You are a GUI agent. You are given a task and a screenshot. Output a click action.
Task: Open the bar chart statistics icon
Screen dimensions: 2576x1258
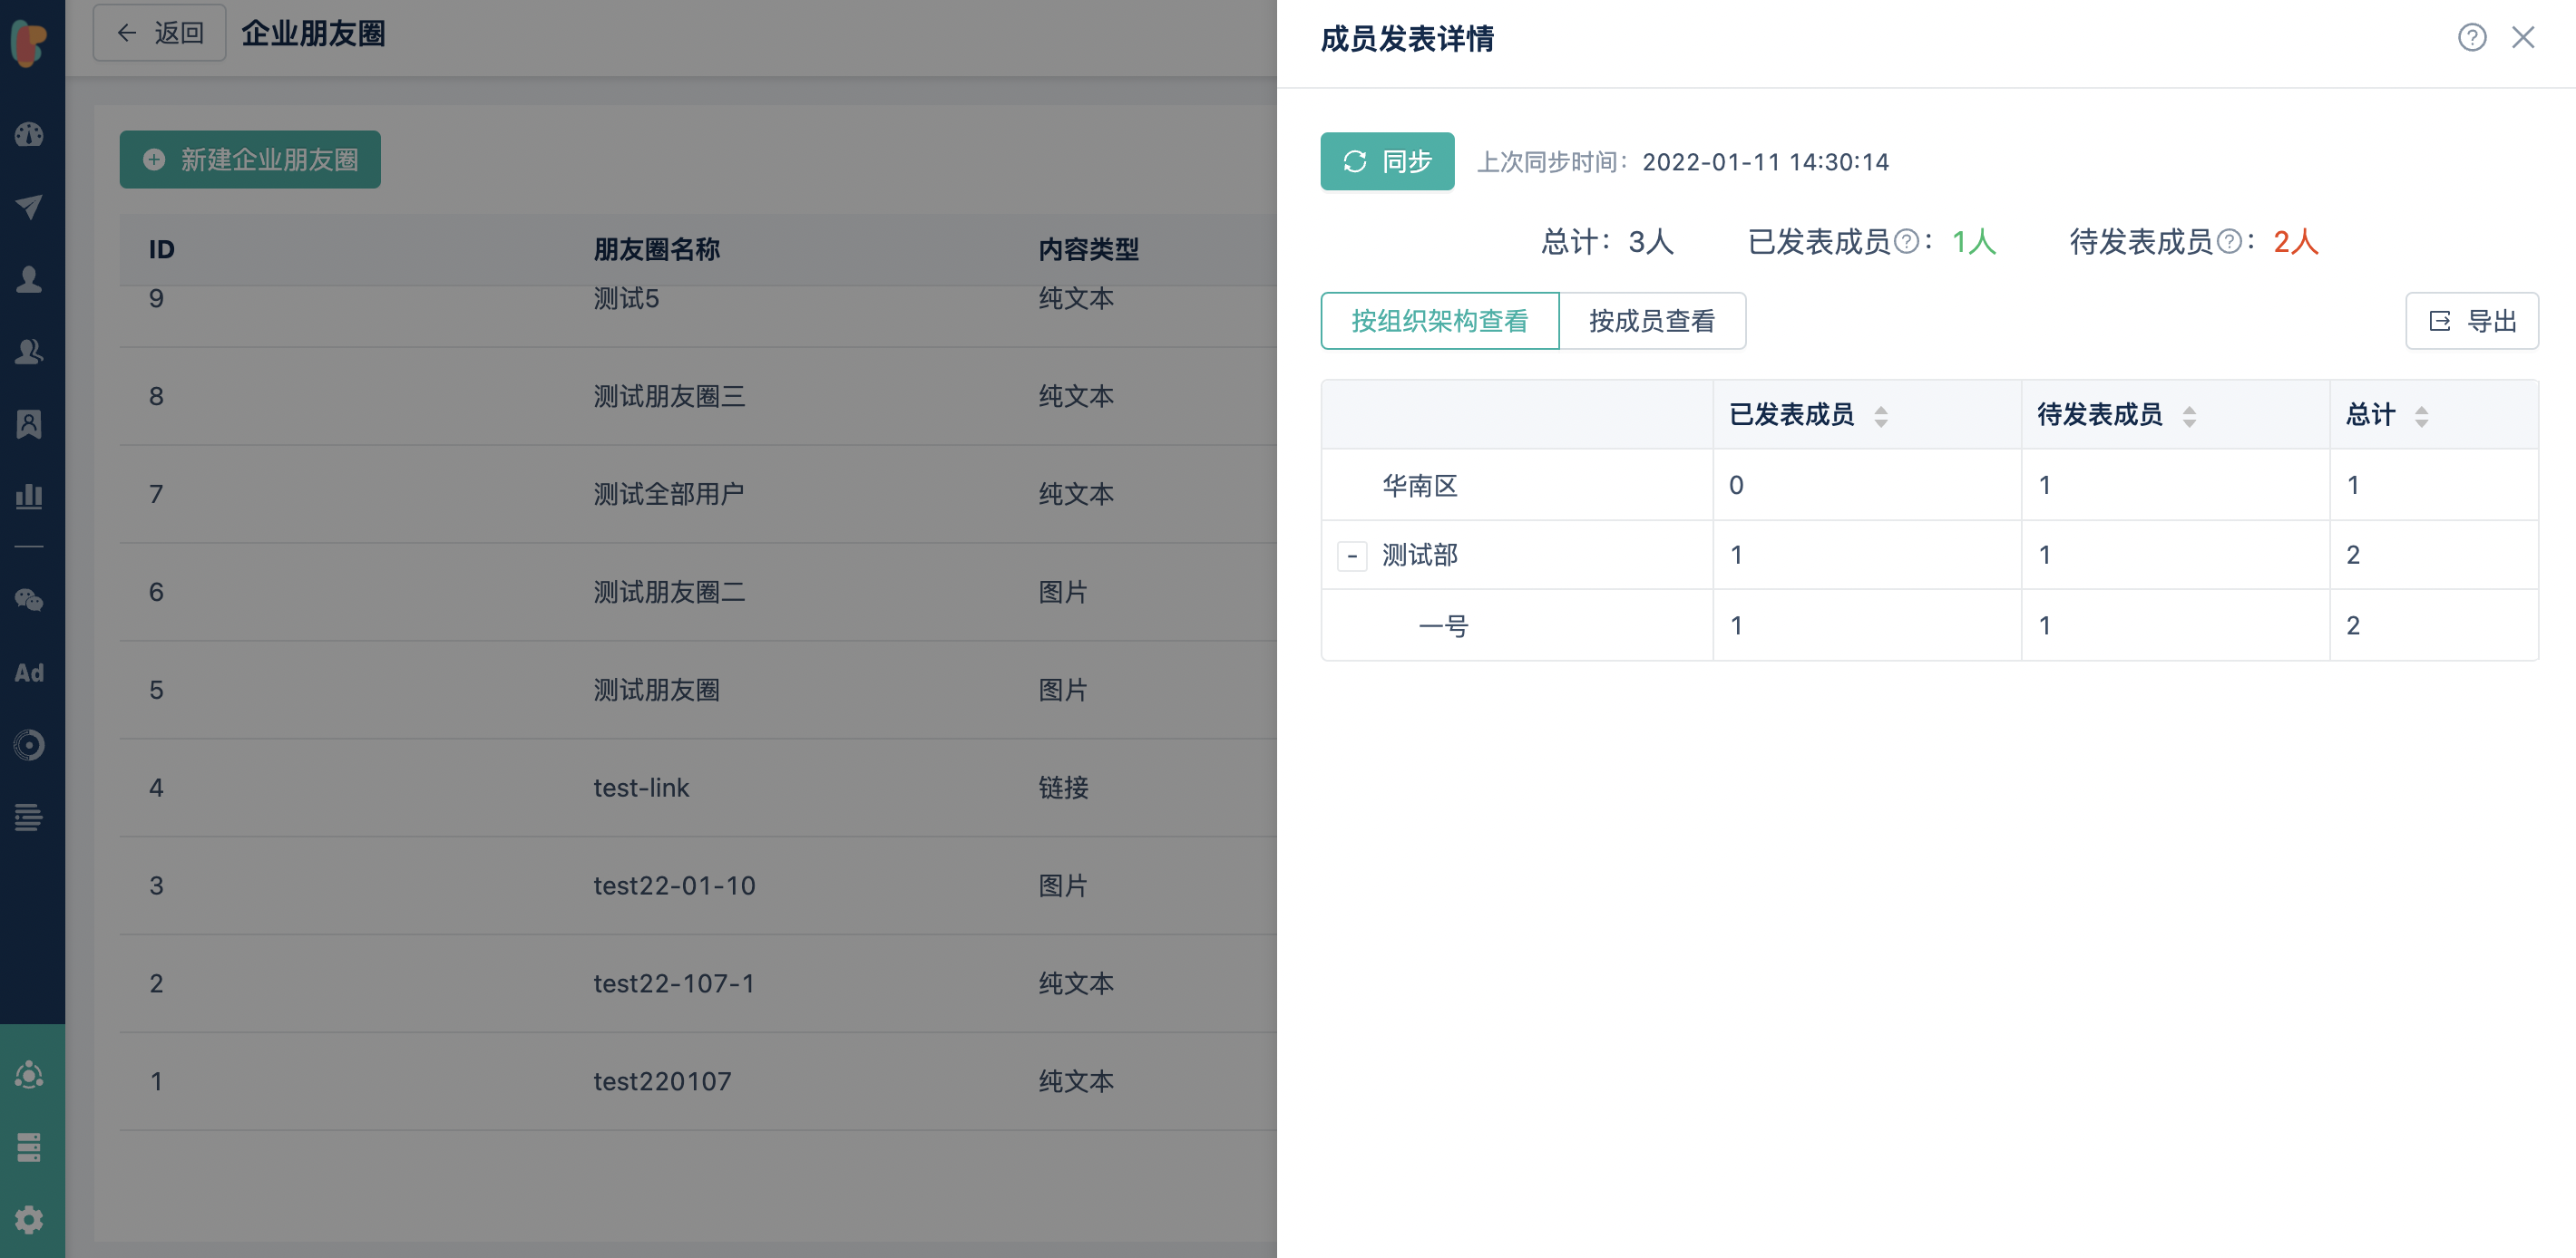pos(29,496)
